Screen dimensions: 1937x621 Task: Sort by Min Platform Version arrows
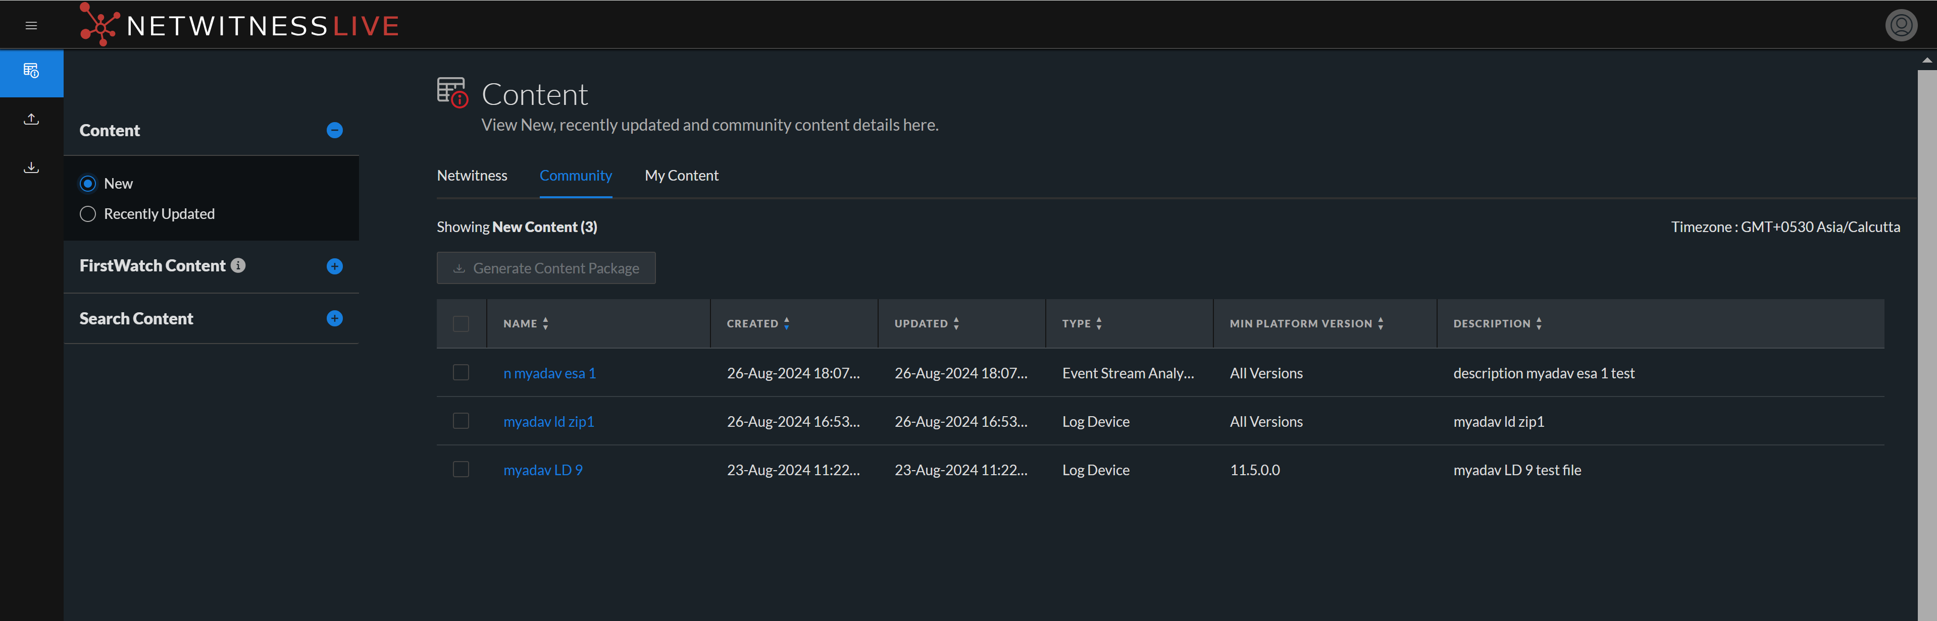(1381, 324)
